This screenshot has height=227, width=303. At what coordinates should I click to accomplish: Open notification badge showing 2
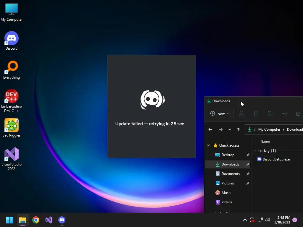[295, 220]
